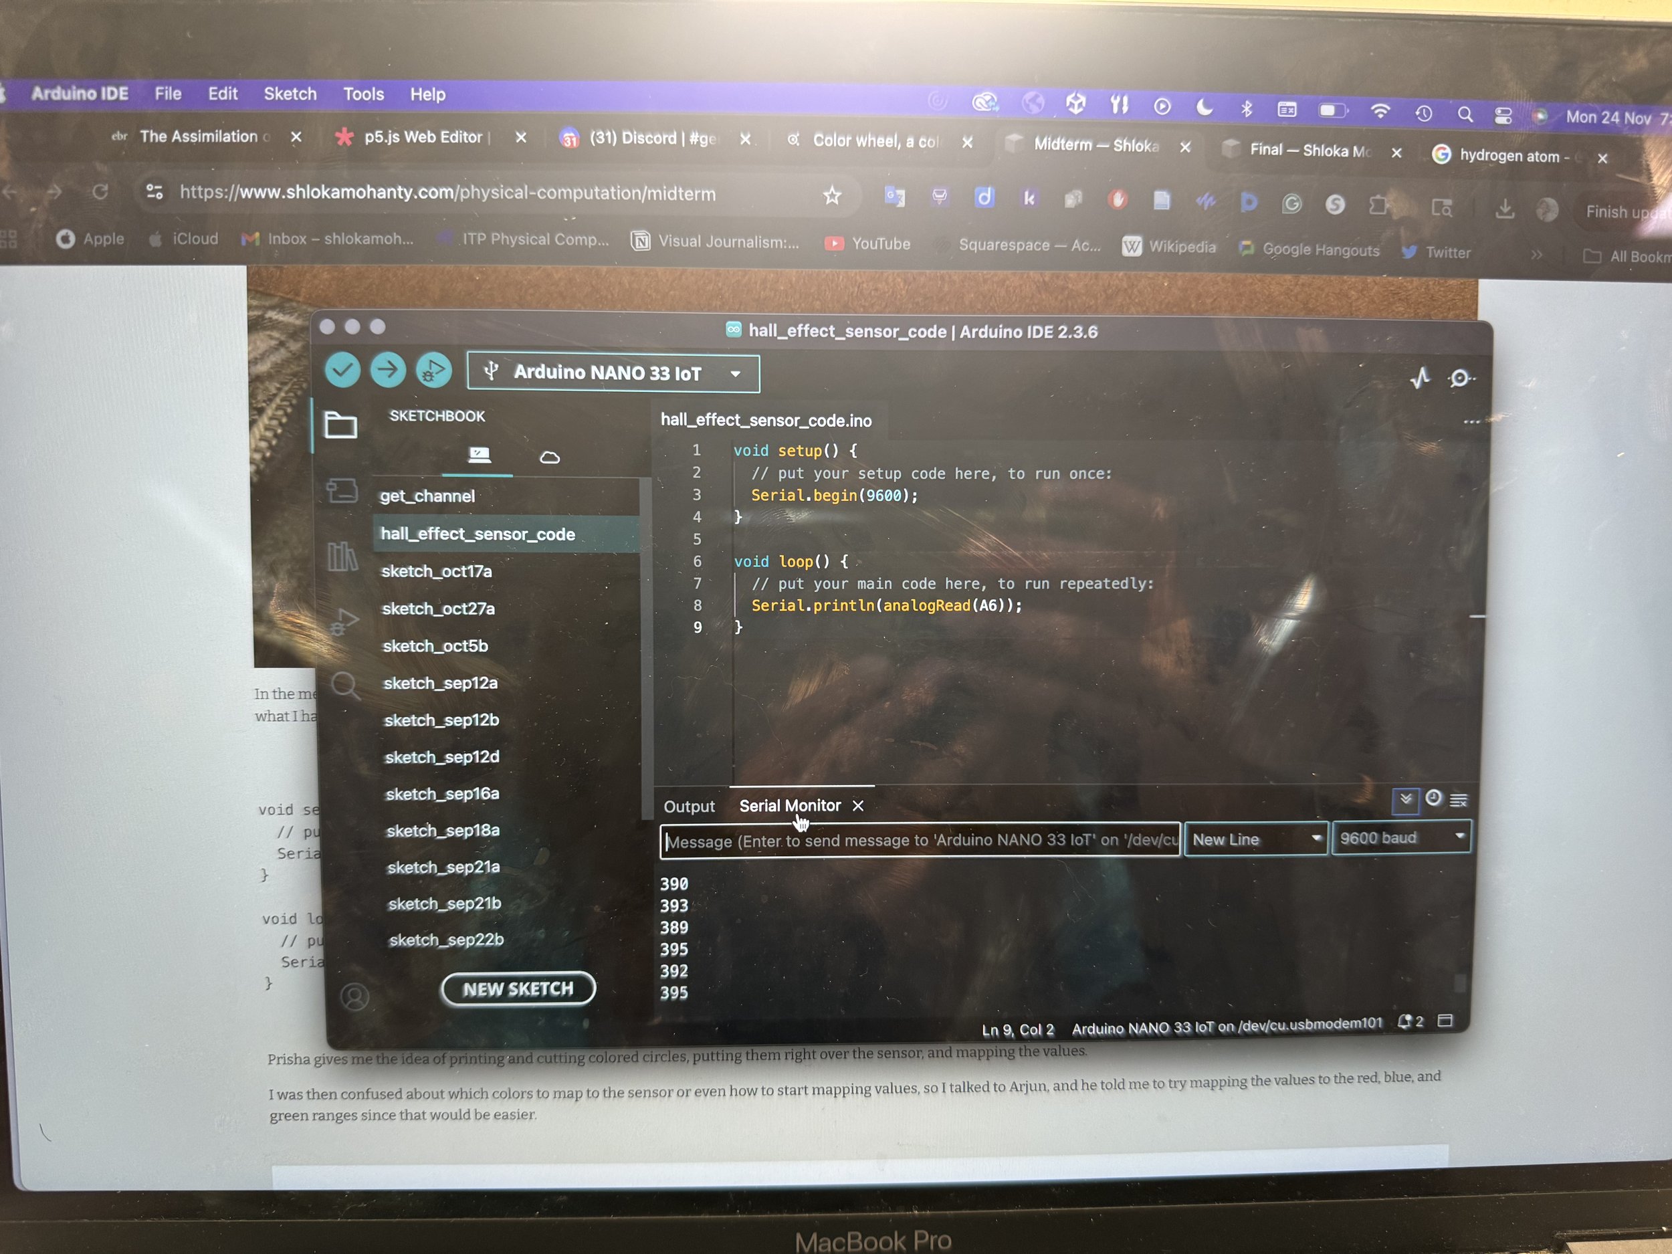This screenshot has height=1254, width=1672.
Task: Toggle autoscroll in Serial Monitor
Action: (x=1405, y=799)
